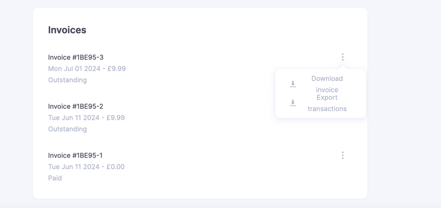Open three-dot options for Invoice #1BE95-1
441x208 pixels.
coord(343,155)
